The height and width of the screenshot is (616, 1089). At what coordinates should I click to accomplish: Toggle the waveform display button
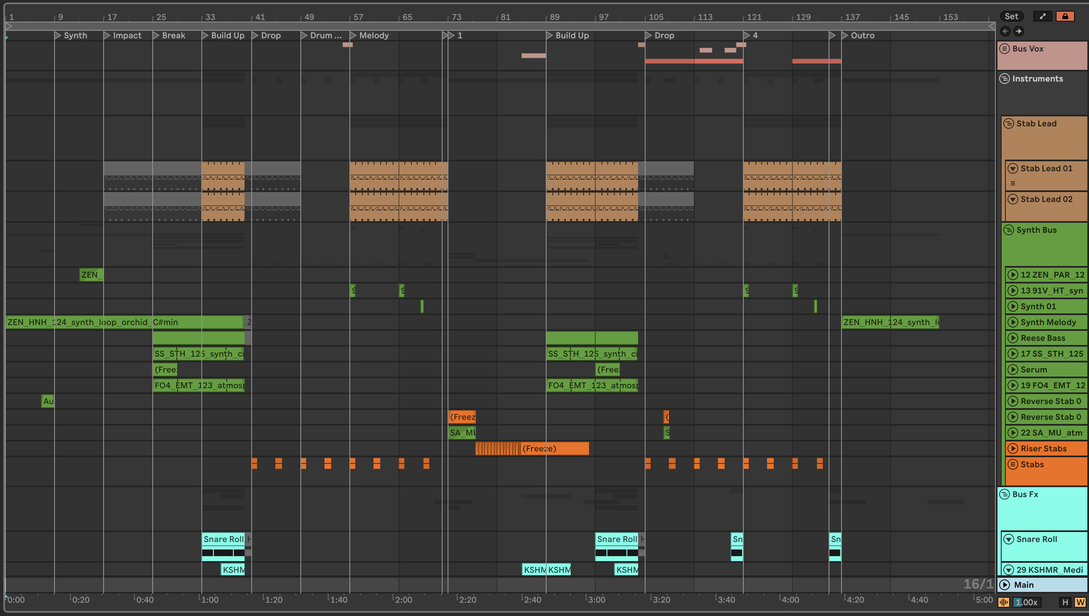(x=1003, y=602)
